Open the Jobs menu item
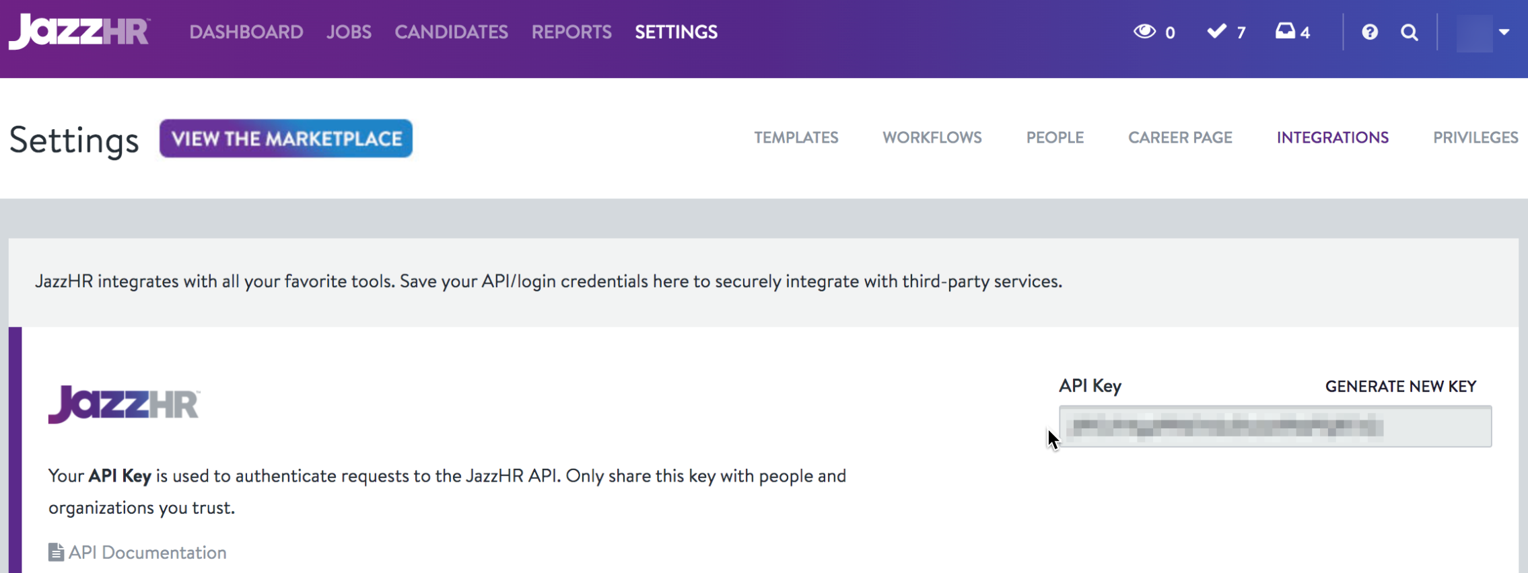Viewport: 1528px width, 573px height. [x=349, y=32]
